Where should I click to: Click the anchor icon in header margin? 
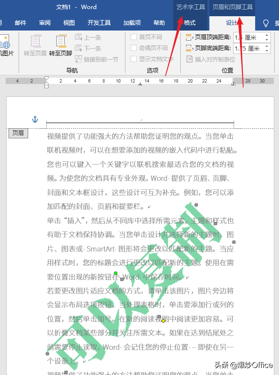click(x=35, y=119)
